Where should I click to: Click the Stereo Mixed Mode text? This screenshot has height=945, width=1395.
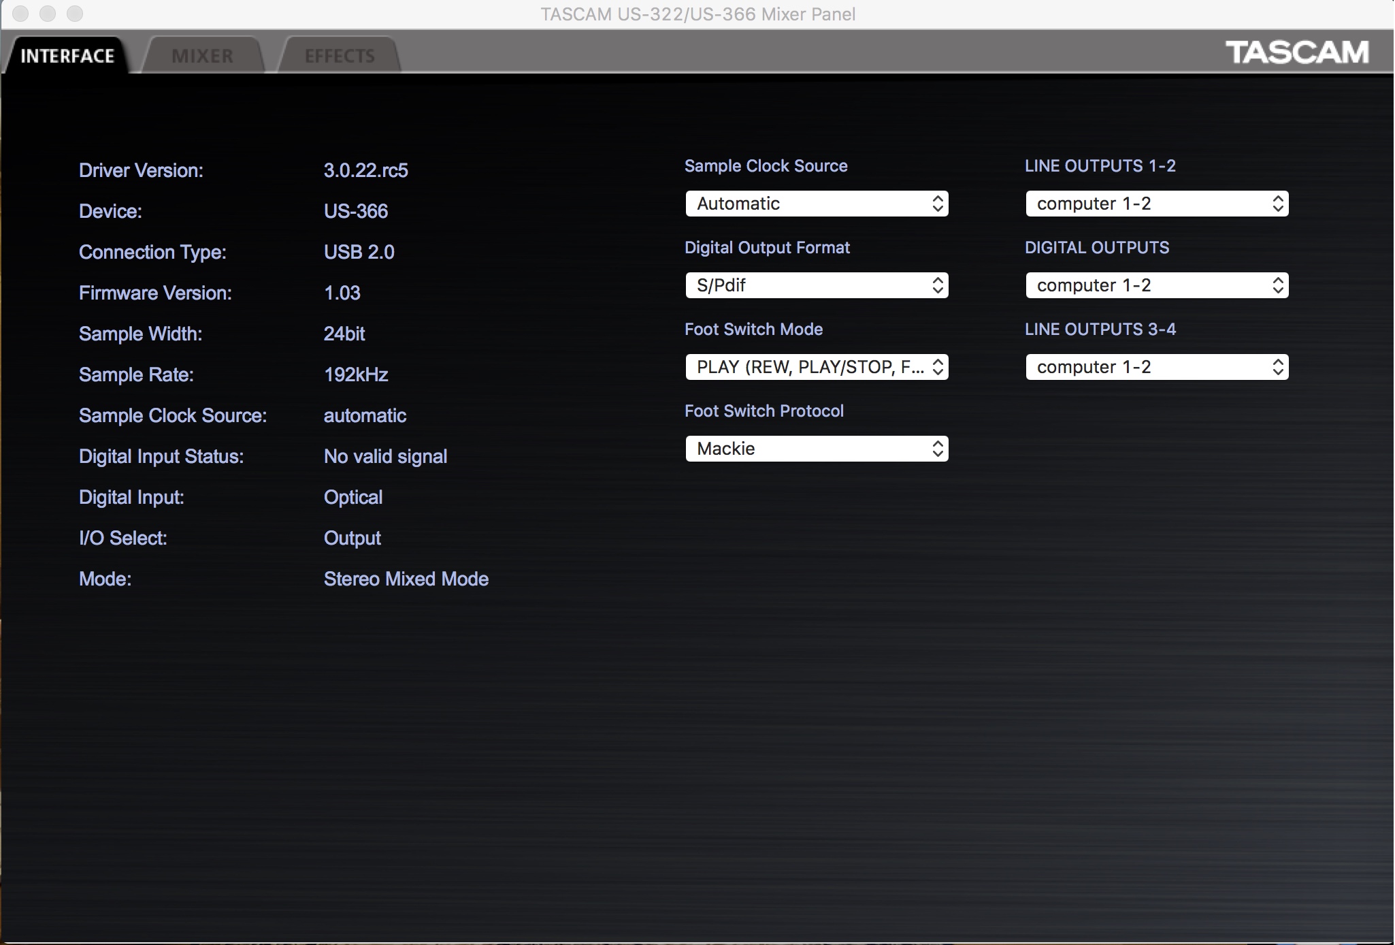pyautogui.click(x=406, y=579)
